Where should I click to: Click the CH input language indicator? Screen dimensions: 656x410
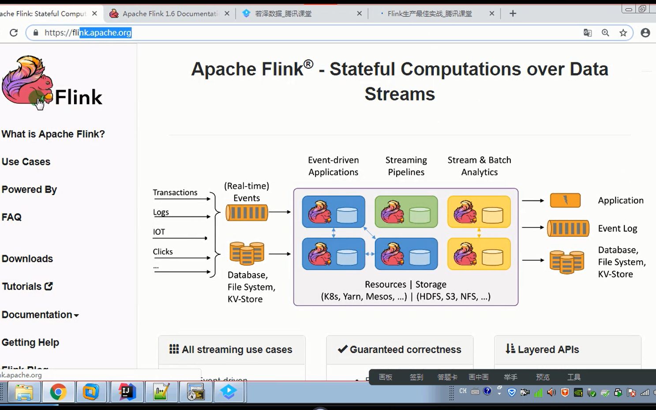[463, 391]
